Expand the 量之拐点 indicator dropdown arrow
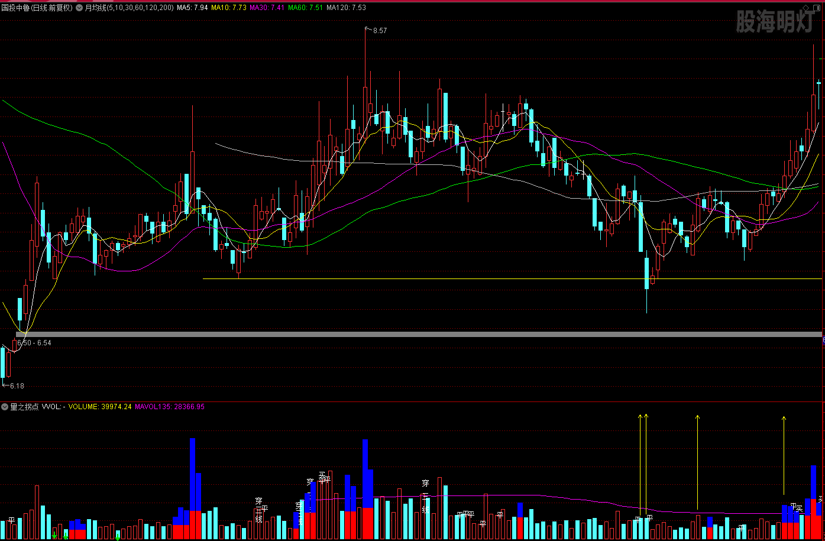 [x=5, y=407]
